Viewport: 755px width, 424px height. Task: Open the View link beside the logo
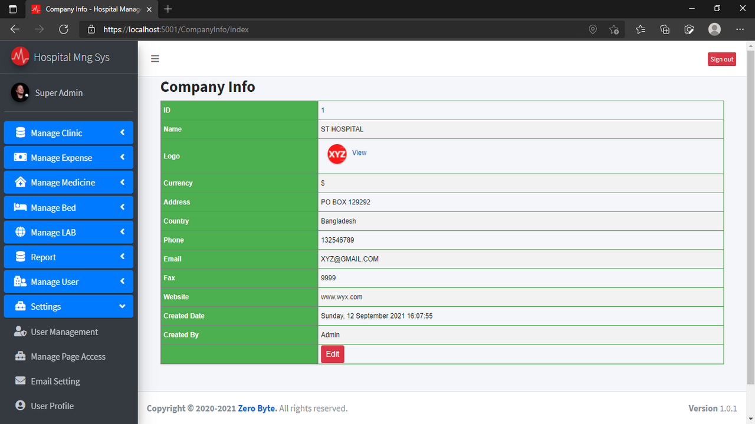coord(359,153)
